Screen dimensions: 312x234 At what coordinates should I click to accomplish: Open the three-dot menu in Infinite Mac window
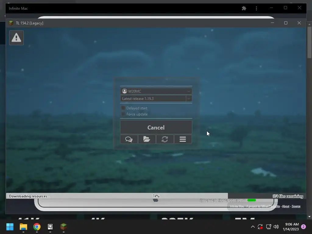256,8
